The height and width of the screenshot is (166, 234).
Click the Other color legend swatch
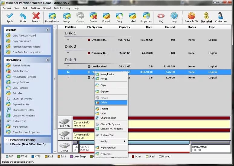point(133,157)
